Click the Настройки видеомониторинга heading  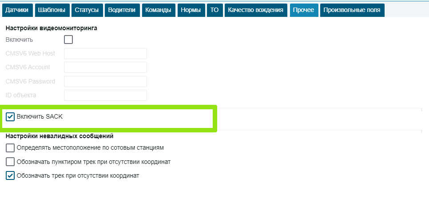tap(52, 28)
